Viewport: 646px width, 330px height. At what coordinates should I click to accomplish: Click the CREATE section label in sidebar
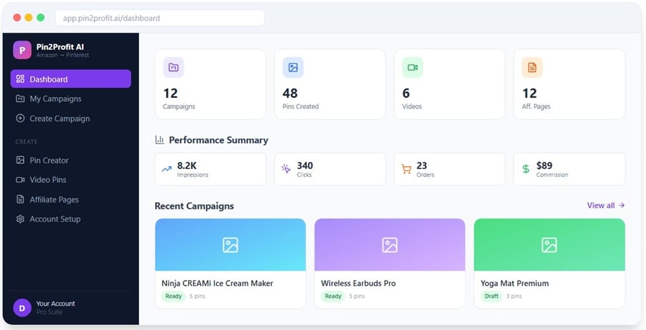click(26, 142)
